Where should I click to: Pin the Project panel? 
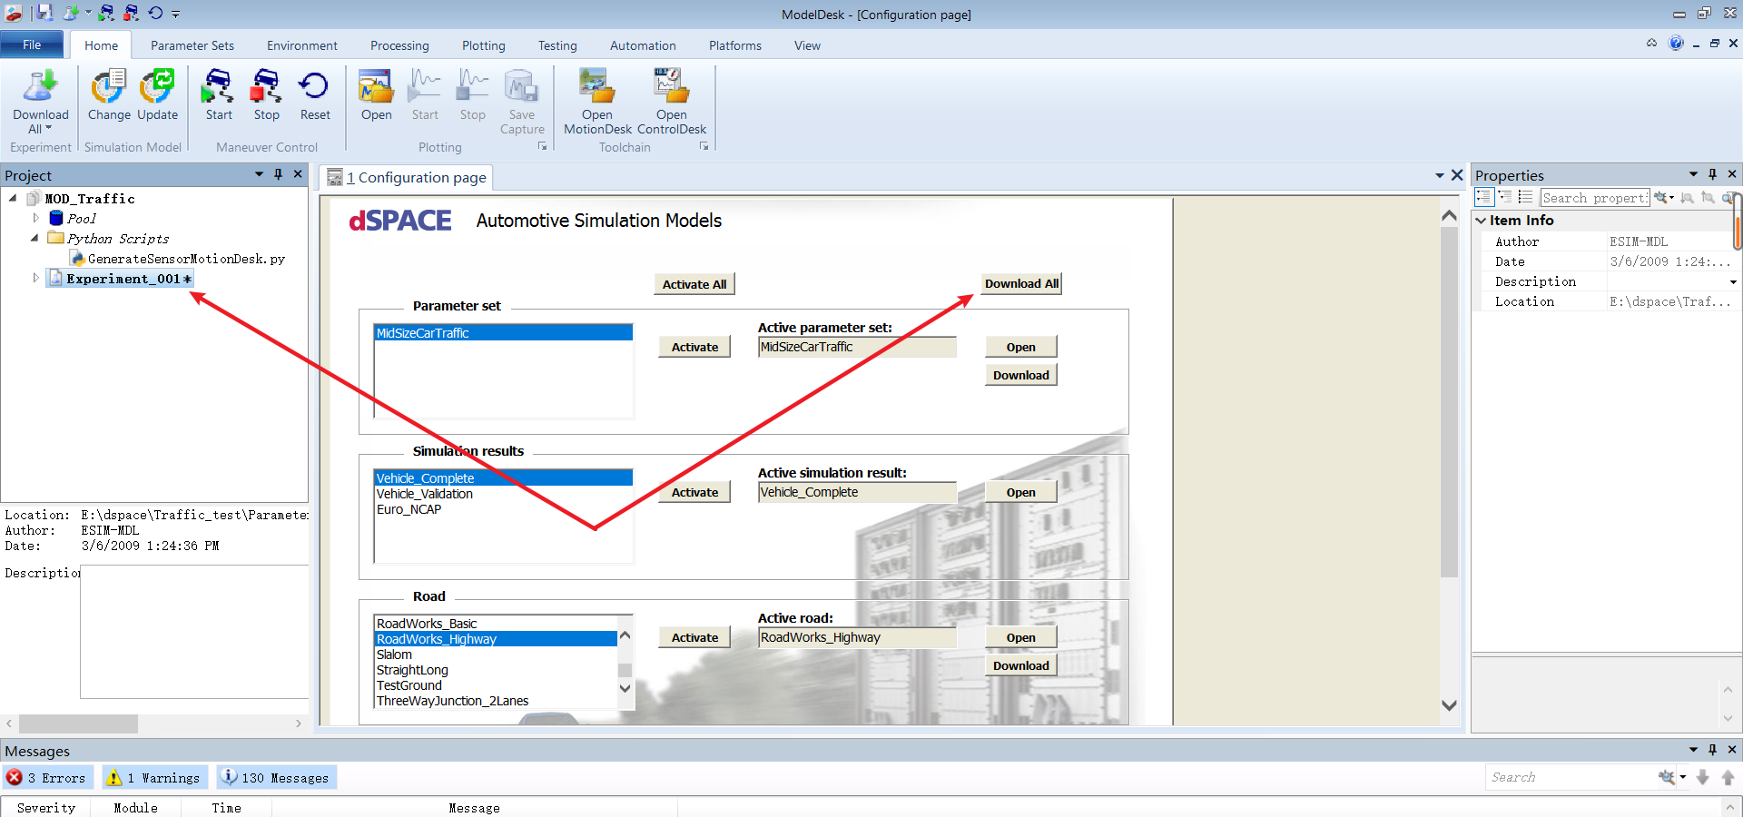[279, 174]
